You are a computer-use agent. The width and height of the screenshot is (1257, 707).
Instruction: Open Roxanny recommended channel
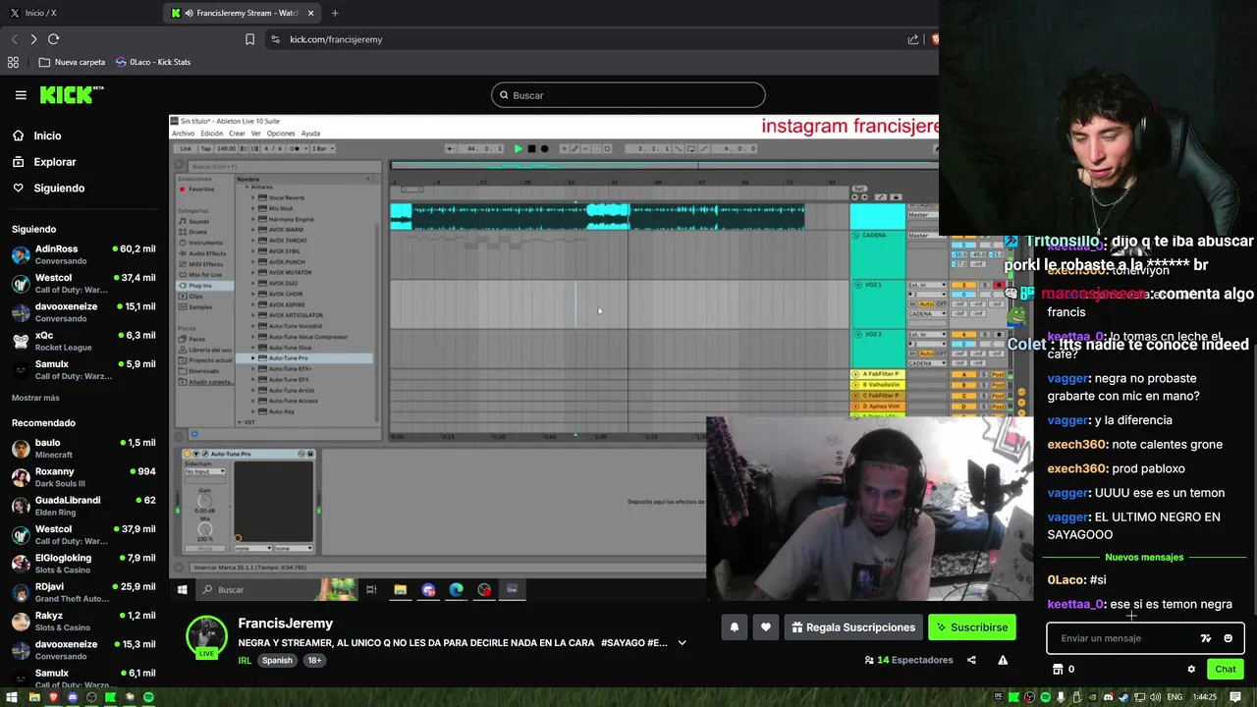pyautogui.click(x=82, y=476)
